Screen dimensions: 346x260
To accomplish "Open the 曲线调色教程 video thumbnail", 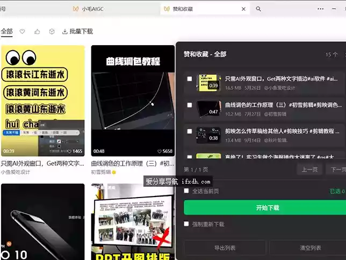I will (x=133, y=101).
